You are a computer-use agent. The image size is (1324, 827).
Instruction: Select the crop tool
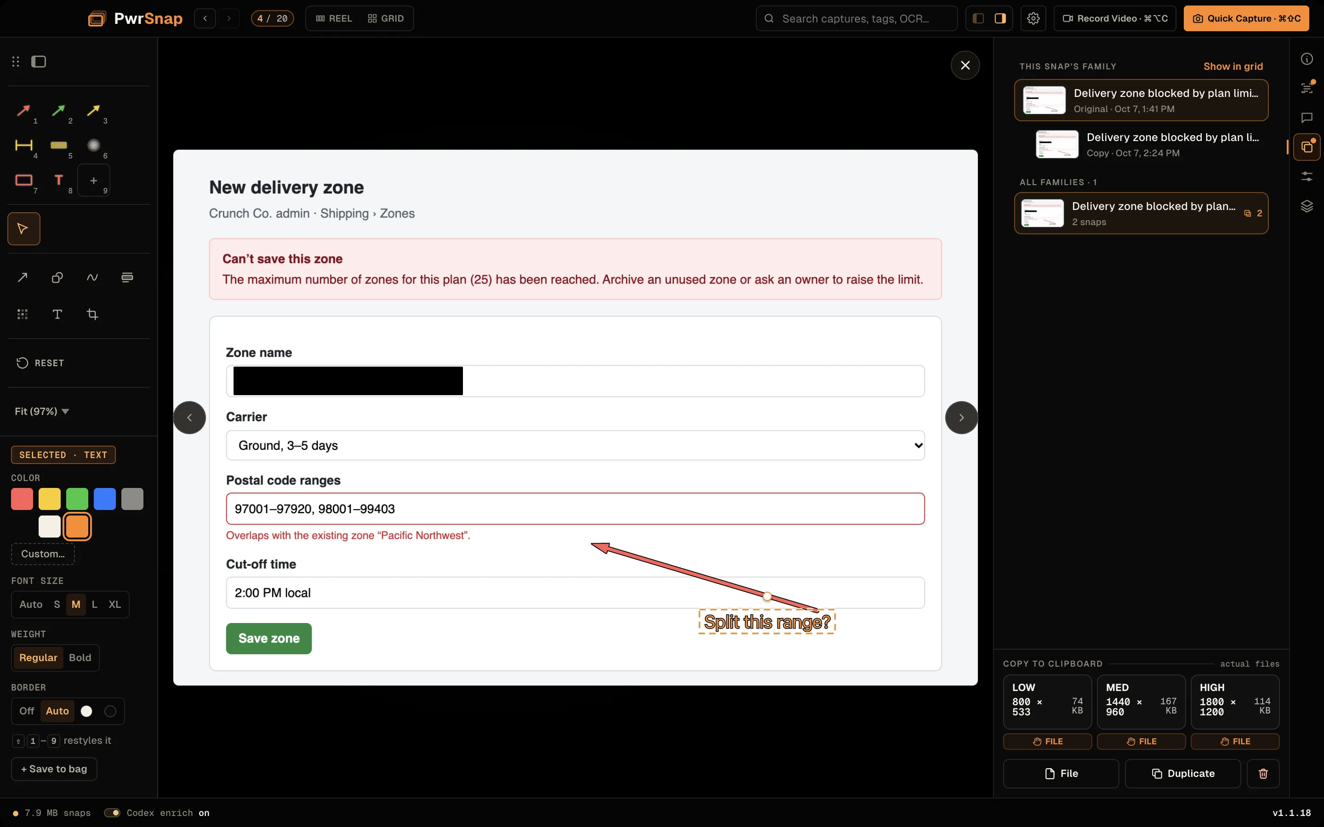pos(92,314)
